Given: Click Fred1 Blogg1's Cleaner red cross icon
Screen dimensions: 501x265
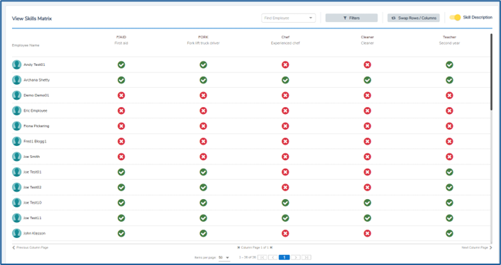Looking at the screenshot, I should (x=368, y=141).
